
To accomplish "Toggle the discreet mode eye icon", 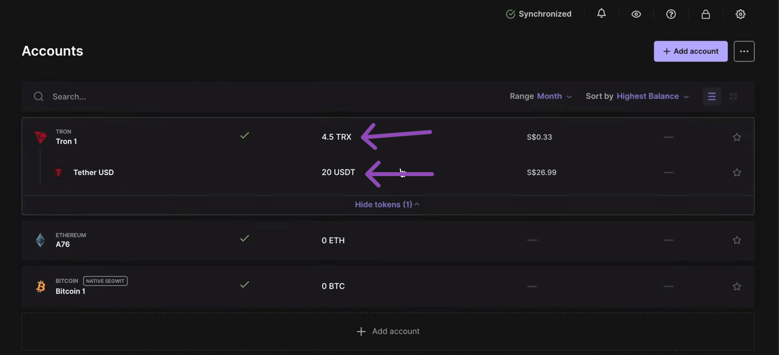I will point(636,14).
